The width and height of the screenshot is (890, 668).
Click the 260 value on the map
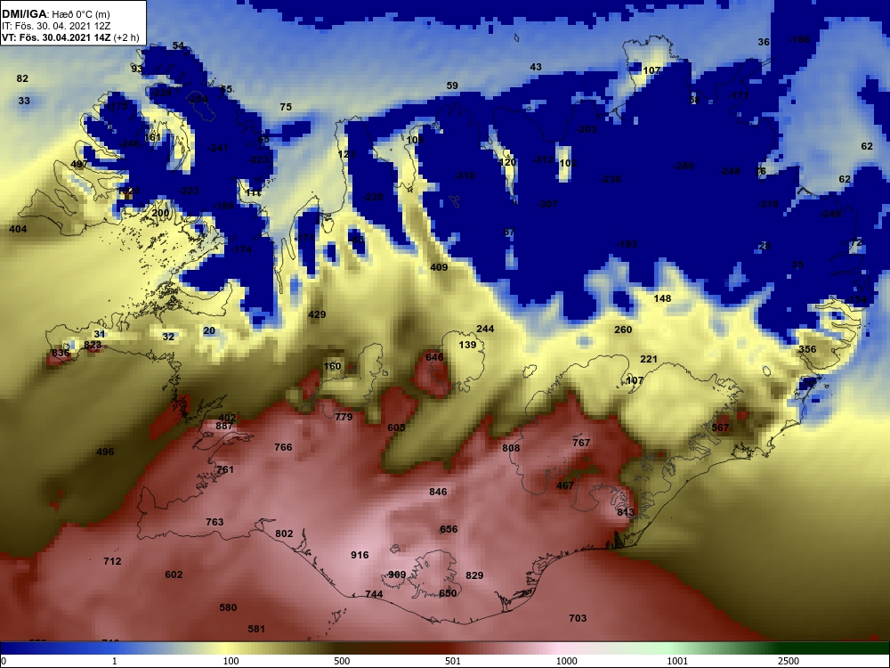(623, 330)
